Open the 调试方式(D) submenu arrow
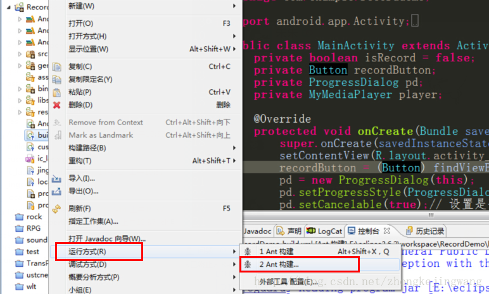 click(x=234, y=264)
